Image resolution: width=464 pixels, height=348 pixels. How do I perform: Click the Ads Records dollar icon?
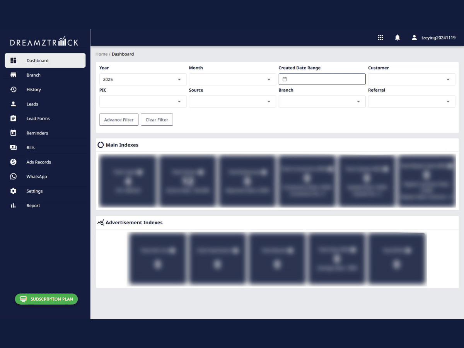(x=14, y=162)
